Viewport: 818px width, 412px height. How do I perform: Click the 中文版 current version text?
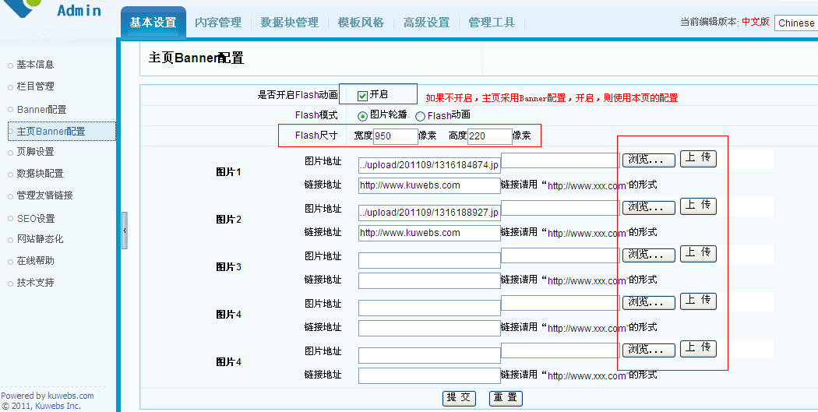(x=756, y=21)
